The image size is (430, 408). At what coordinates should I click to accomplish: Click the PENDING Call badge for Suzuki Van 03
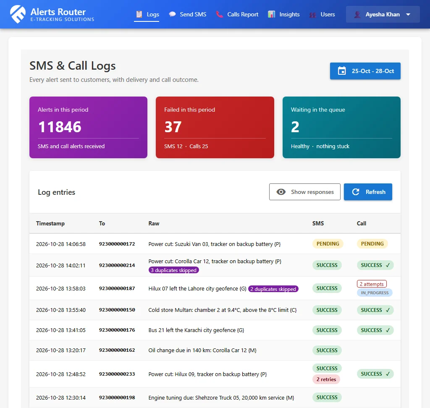click(x=372, y=244)
